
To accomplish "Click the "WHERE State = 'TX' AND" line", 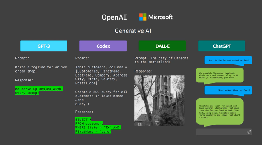I will pos(98,127).
